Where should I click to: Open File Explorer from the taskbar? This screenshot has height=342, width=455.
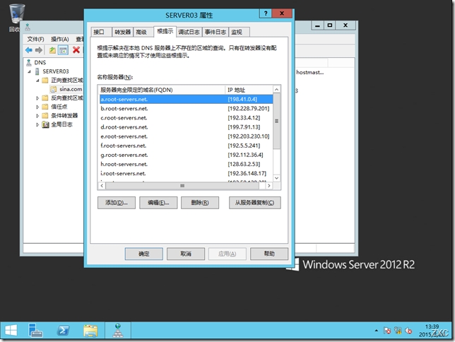click(x=90, y=331)
